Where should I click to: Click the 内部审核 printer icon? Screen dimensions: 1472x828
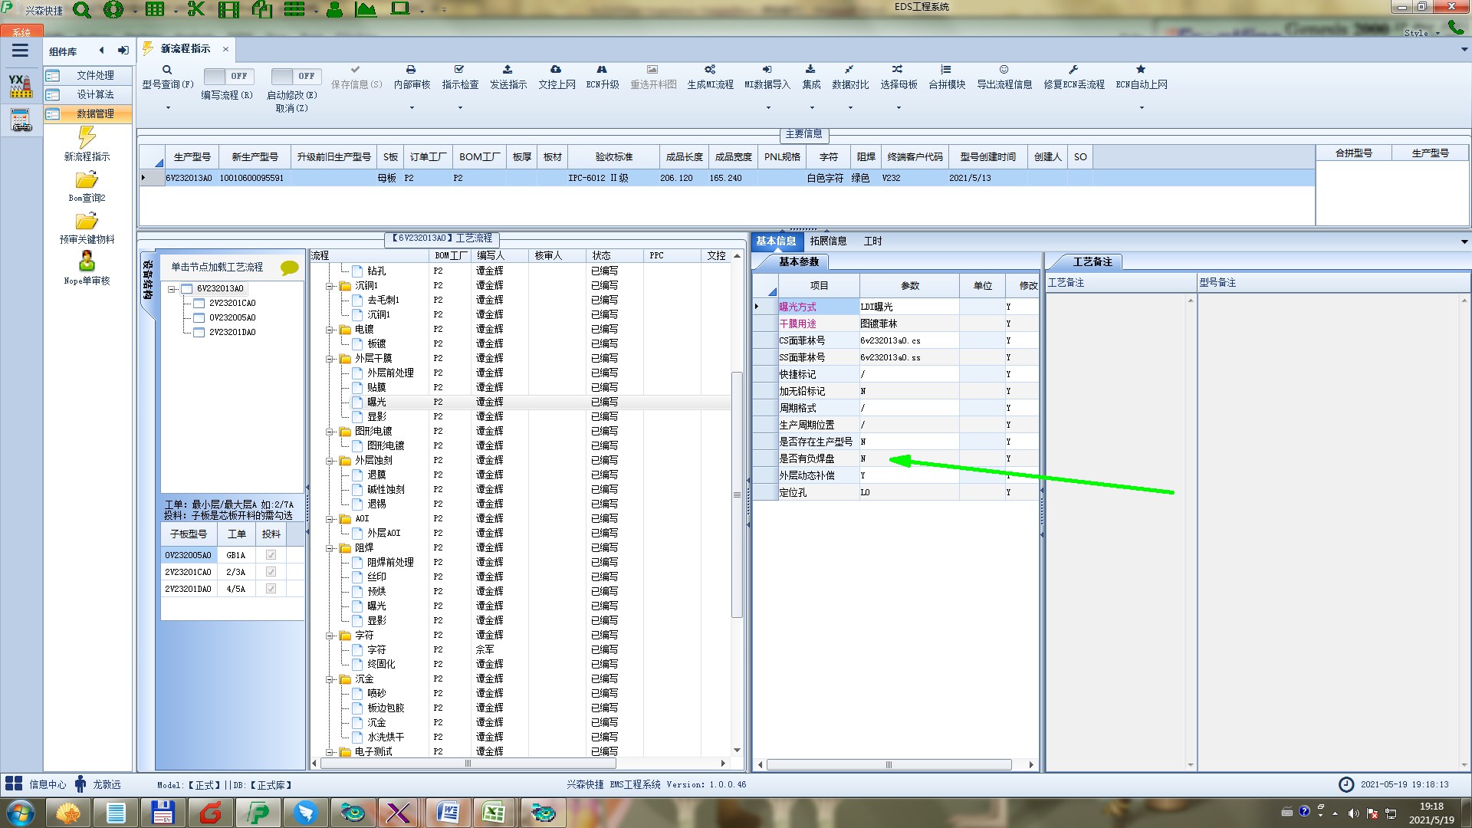point(411,70)
